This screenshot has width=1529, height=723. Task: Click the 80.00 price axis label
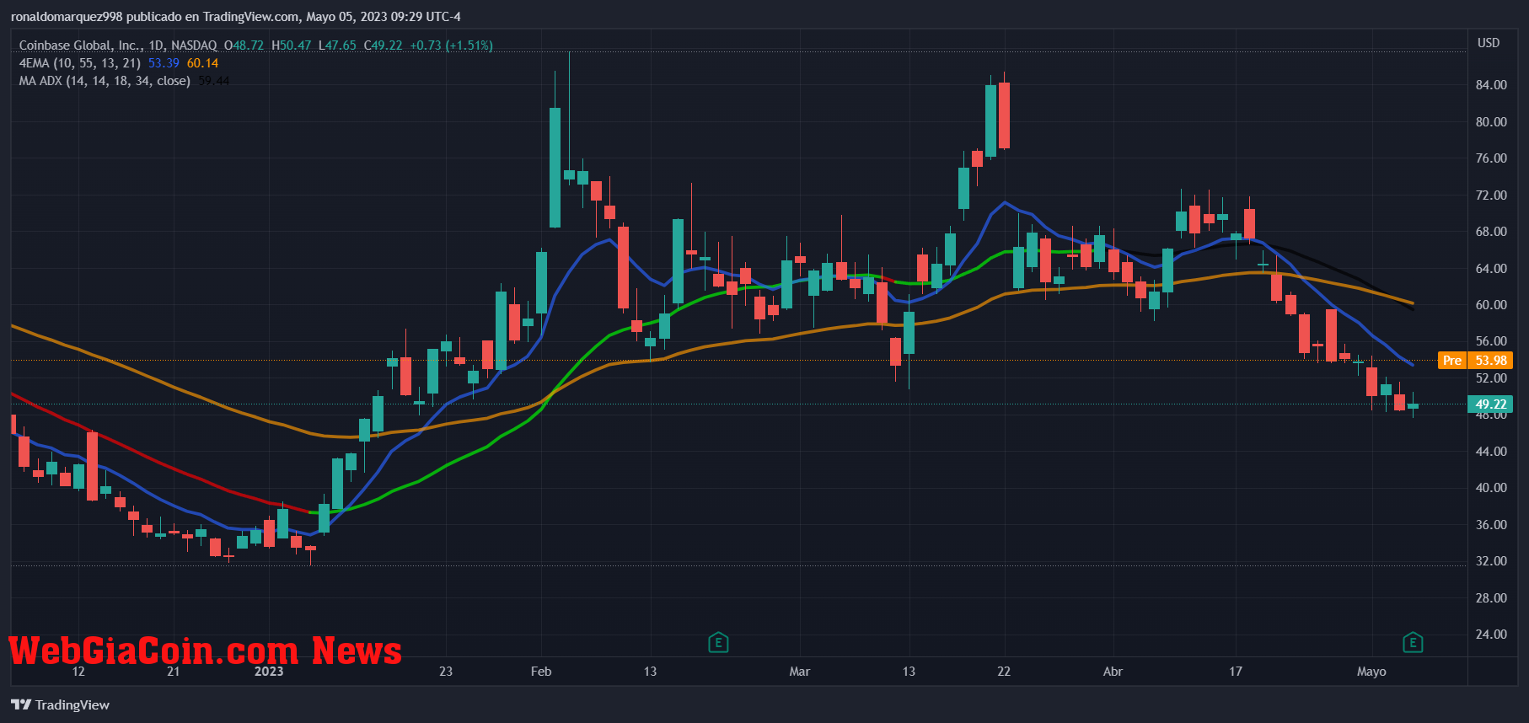point(1491,121)
